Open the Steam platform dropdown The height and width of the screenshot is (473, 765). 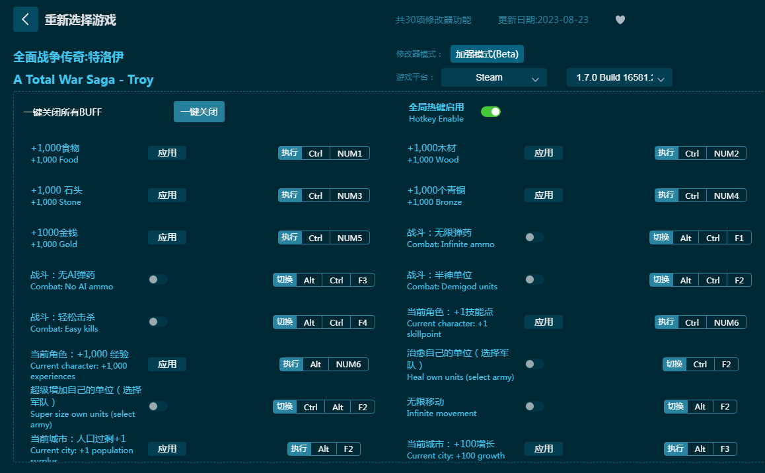pyautogui.click(x=493, y=77)
